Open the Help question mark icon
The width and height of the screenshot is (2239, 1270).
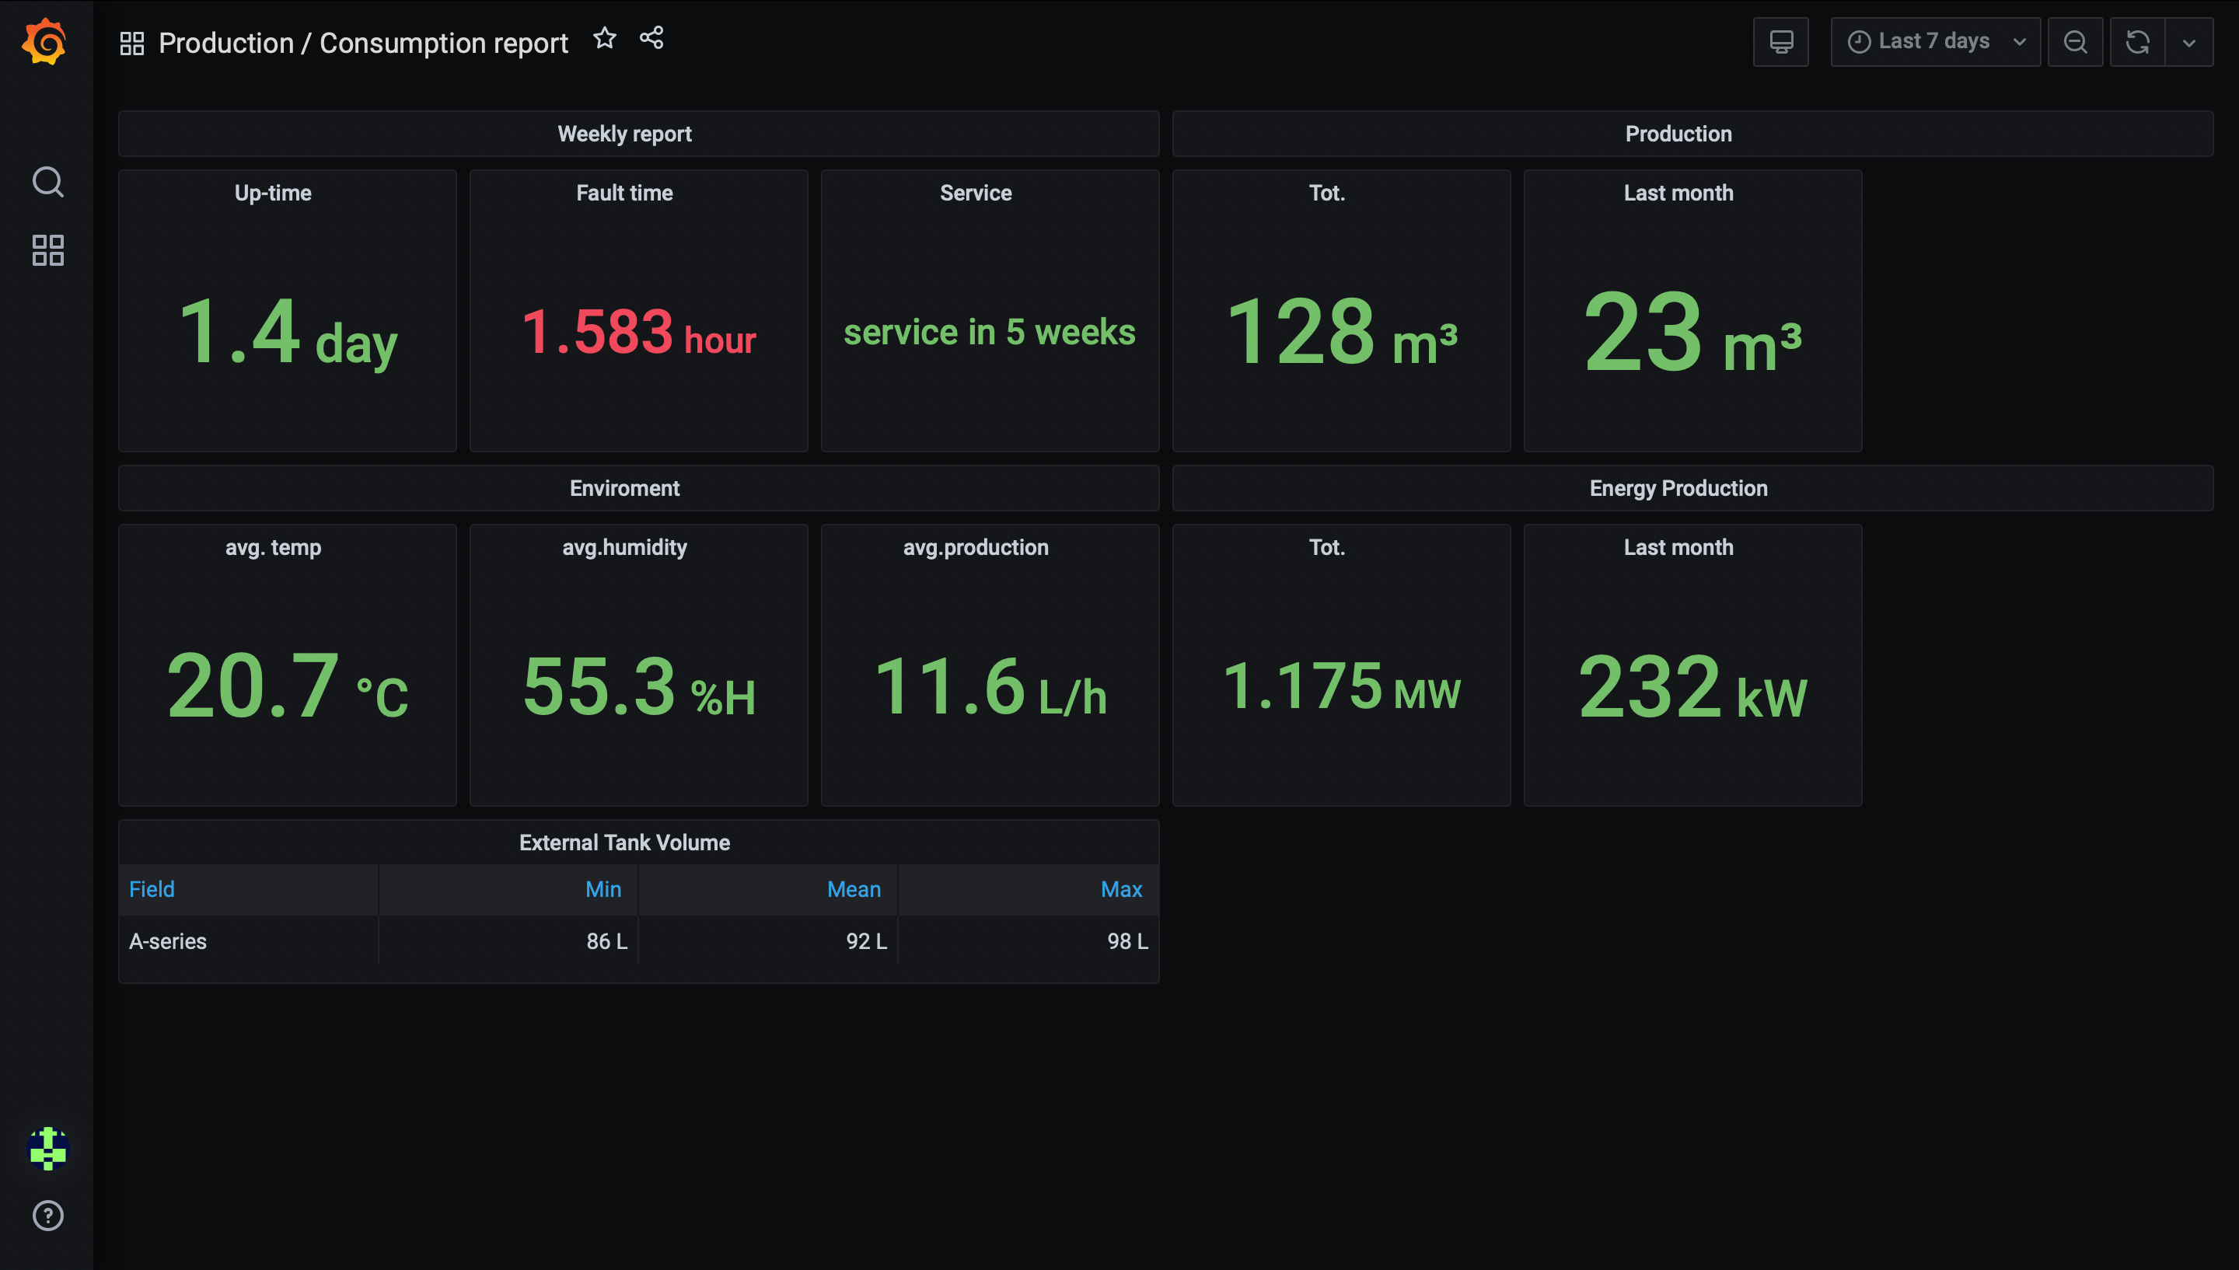pos(48,1215)
